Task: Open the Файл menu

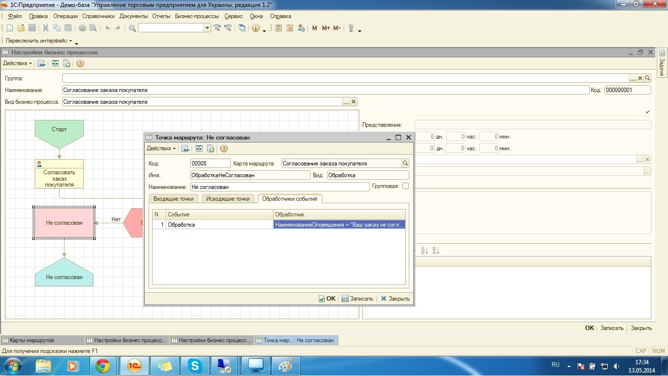Action: [x=15, y=16]
